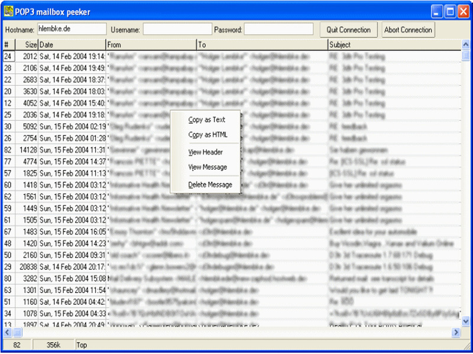Click the date Sat, 14 Feb 2004 15:40

point(72,103)
